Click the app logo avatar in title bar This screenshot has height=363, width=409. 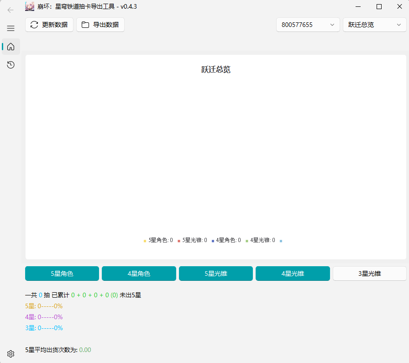click(x=29, y=6)
